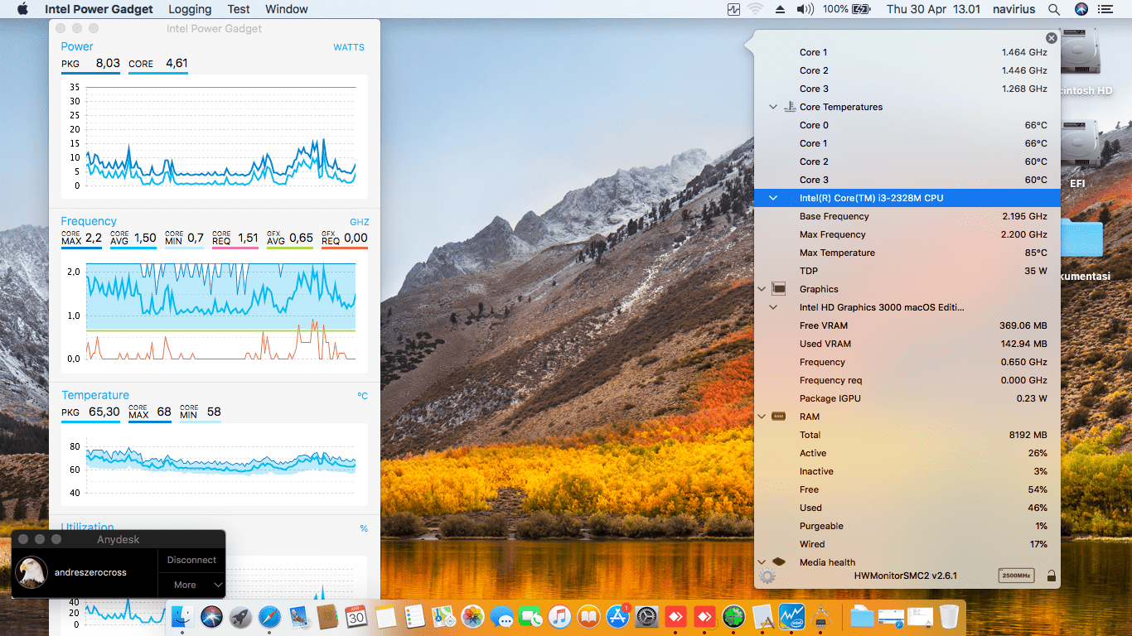The height and width of the screenshot is (636, 1132).
Task: Open Photos from the Dock
Action: 472,616
